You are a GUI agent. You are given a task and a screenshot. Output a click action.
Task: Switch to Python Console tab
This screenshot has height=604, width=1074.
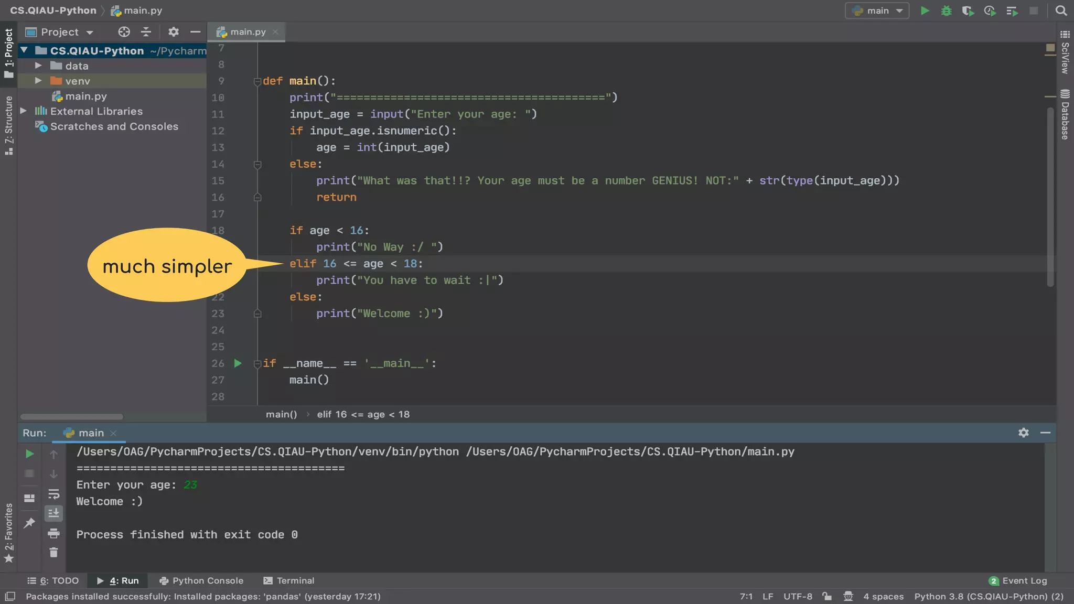pyautogui.click(x=201, y=580)
